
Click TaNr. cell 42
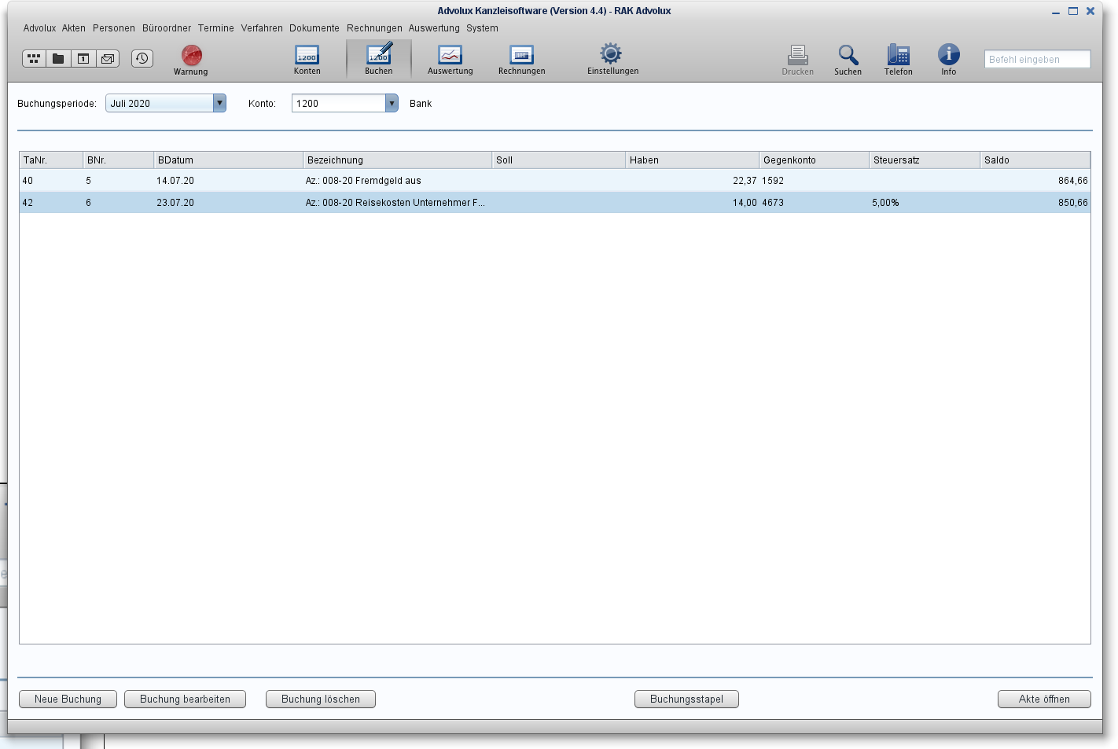pos(28,203)
